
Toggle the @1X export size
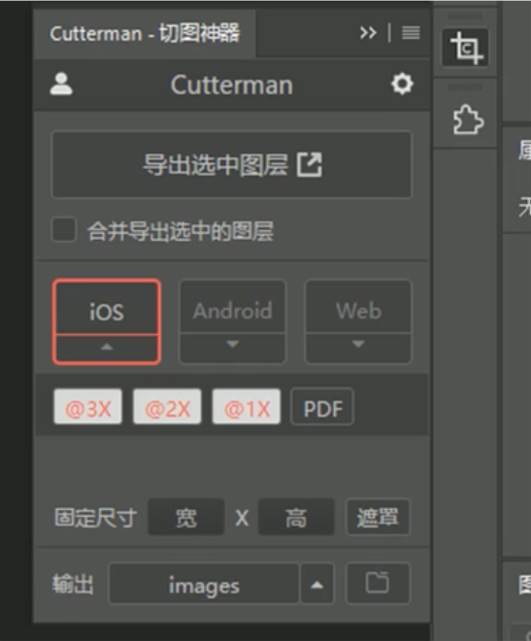click(x=247, y=407)
